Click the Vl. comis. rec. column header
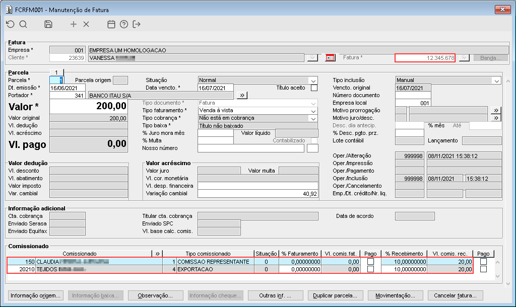516x307 pixels. pos(450,254)
